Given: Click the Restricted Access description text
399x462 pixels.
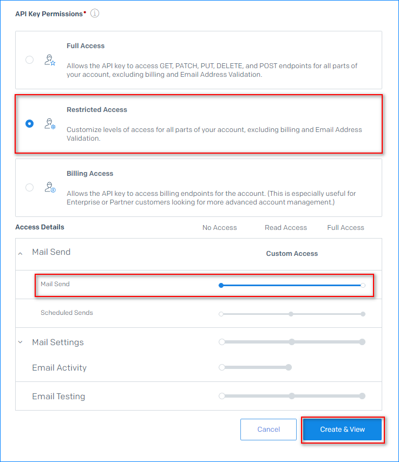Looking at the screenshot, I should pos(214,134).
